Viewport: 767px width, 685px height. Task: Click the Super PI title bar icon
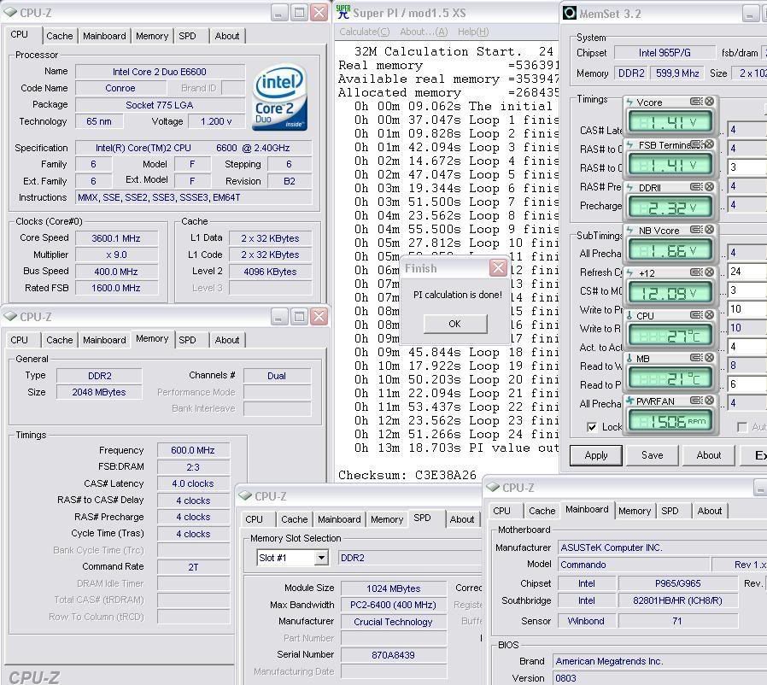pyautogui.click(x=343, y=12)
